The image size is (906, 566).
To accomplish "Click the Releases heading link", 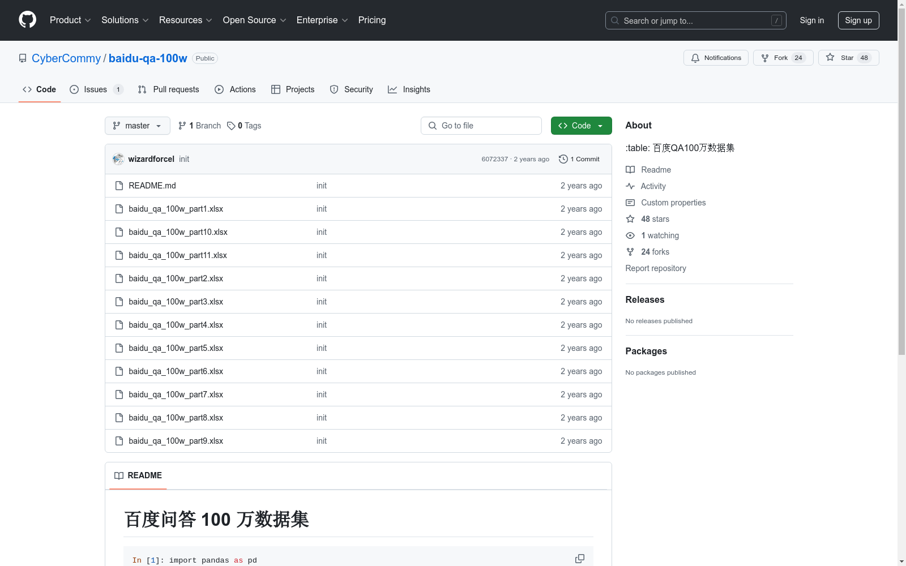I will (644, 299).
